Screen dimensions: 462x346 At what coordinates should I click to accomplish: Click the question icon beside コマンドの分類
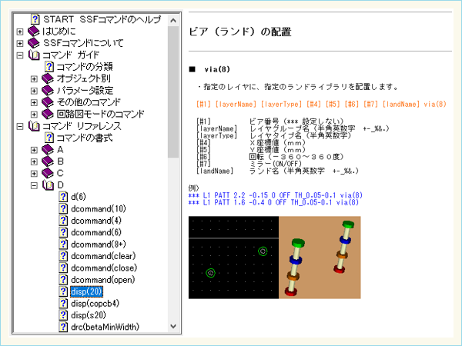pos(48,67)
